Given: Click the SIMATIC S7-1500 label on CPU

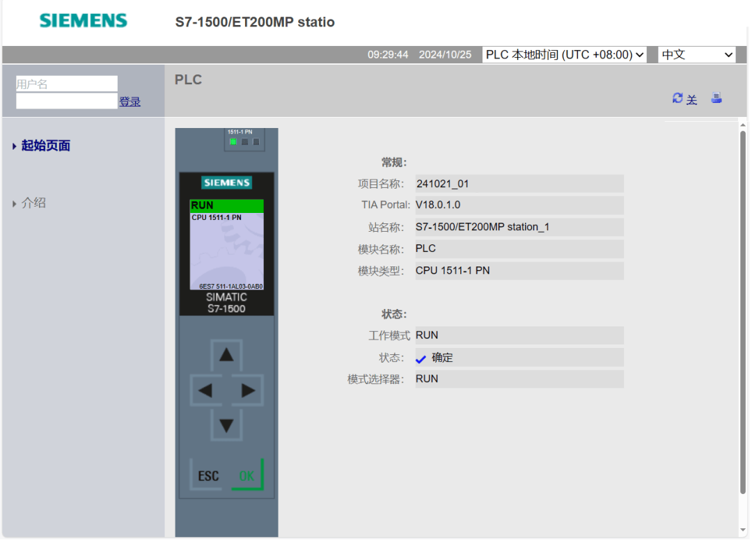Looking at the screenshot, I should point(226,303).
